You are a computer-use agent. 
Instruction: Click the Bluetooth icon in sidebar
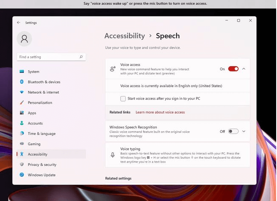click(x=22, y=82)
